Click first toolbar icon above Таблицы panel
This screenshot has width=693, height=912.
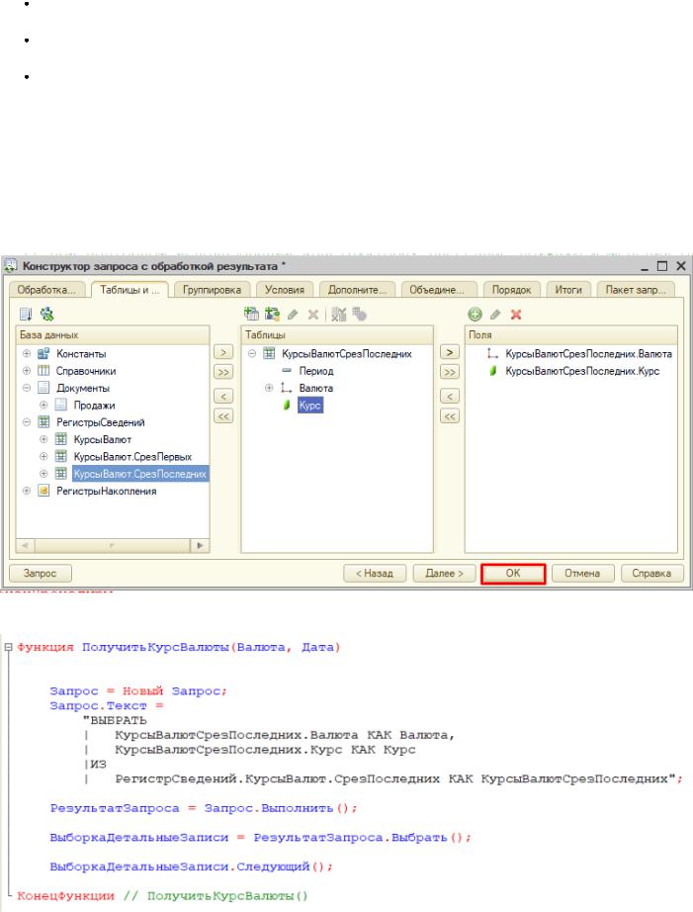[252, 315]
